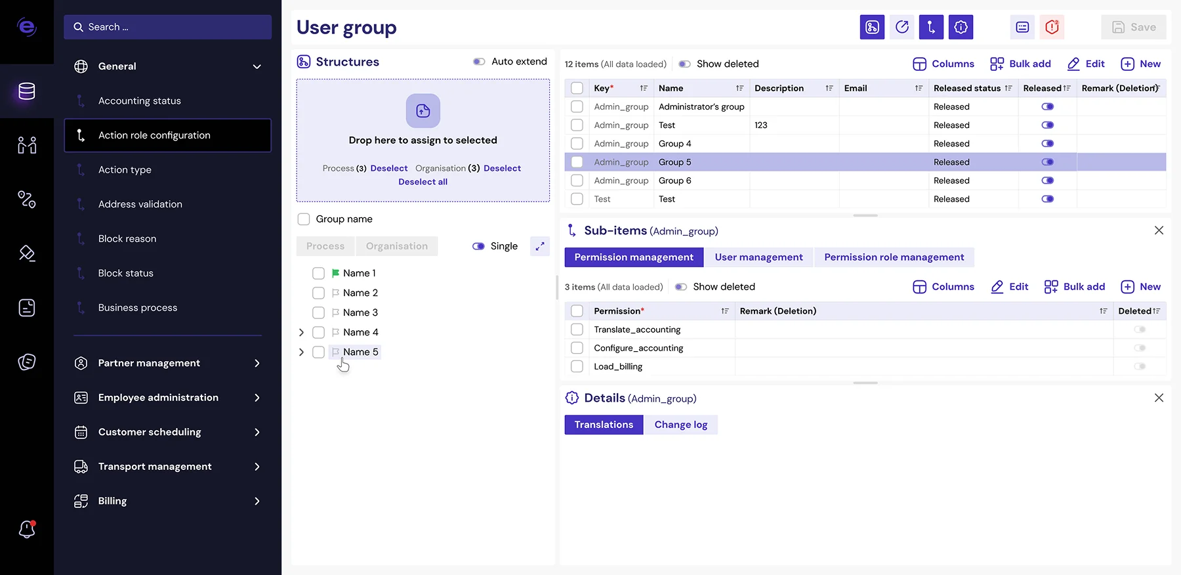
Task: Click the app logo at top left
Action: coord(27,27)
